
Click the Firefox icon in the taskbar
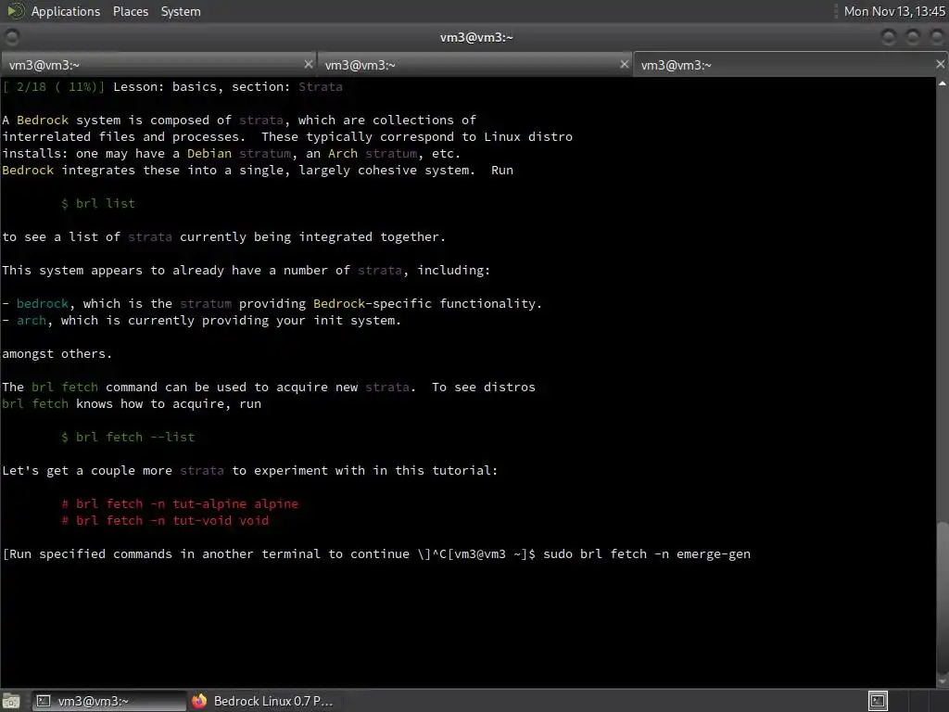pyautogui.click(x=199, y=701)
